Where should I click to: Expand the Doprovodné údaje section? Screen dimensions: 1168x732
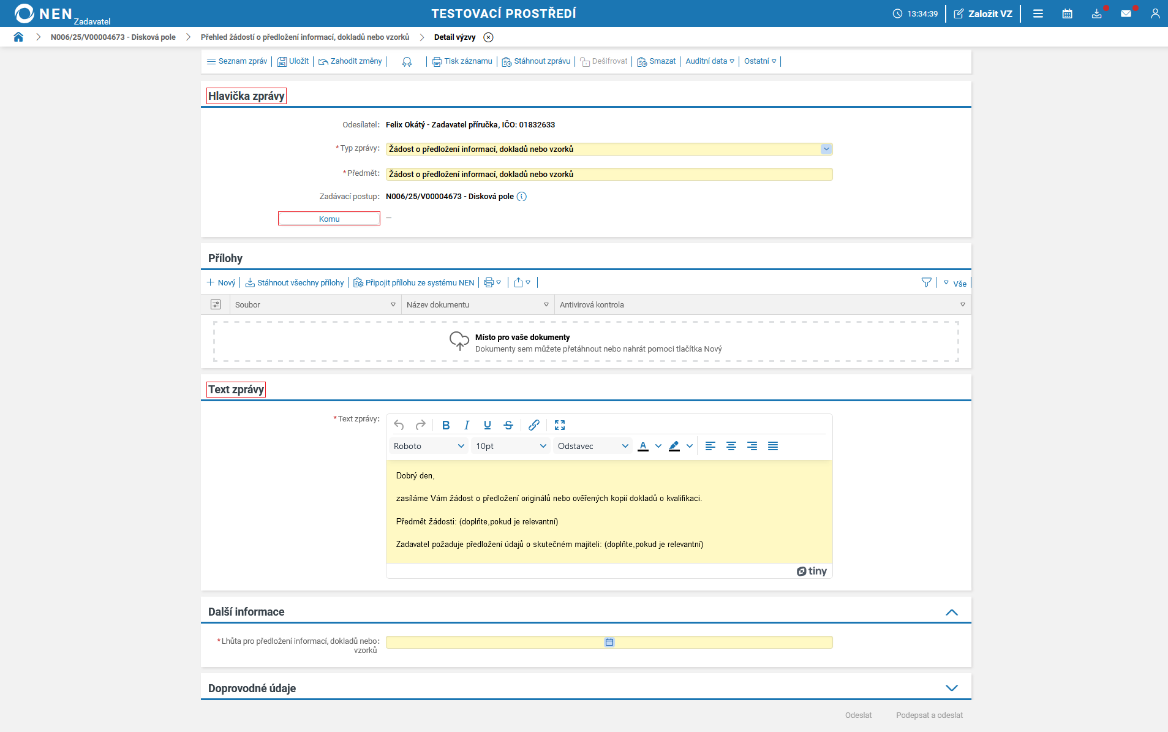coord(951,688)
